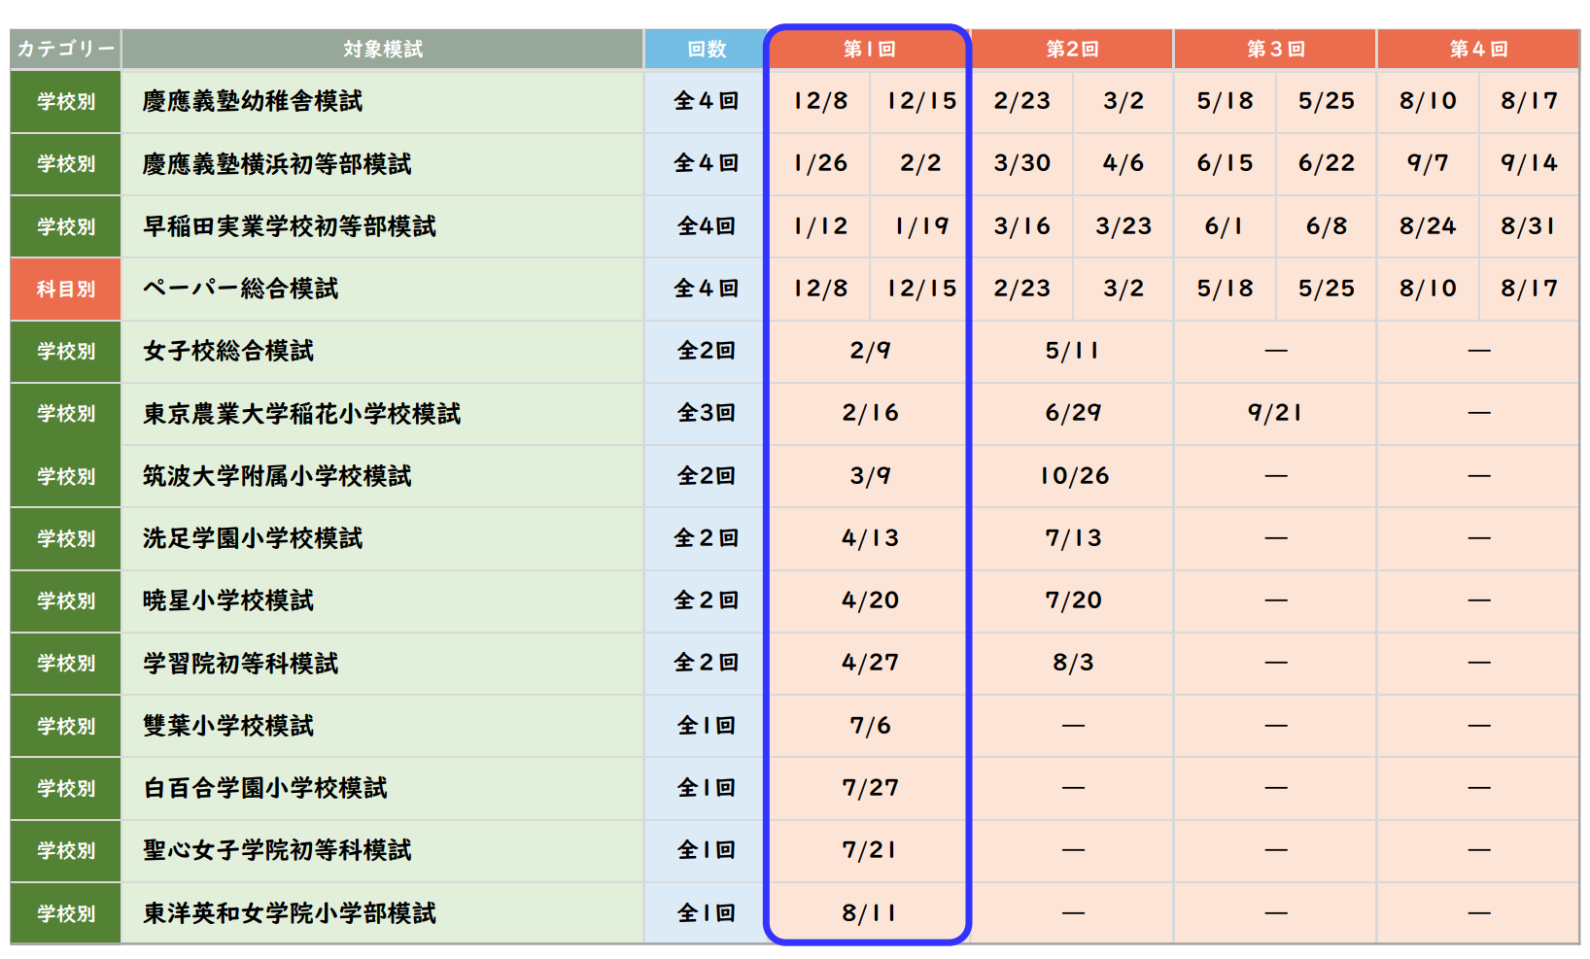Select 学校別 in the 慶應義塾幼稚舎模試 row
The image size is (1590, 959).
65,101
